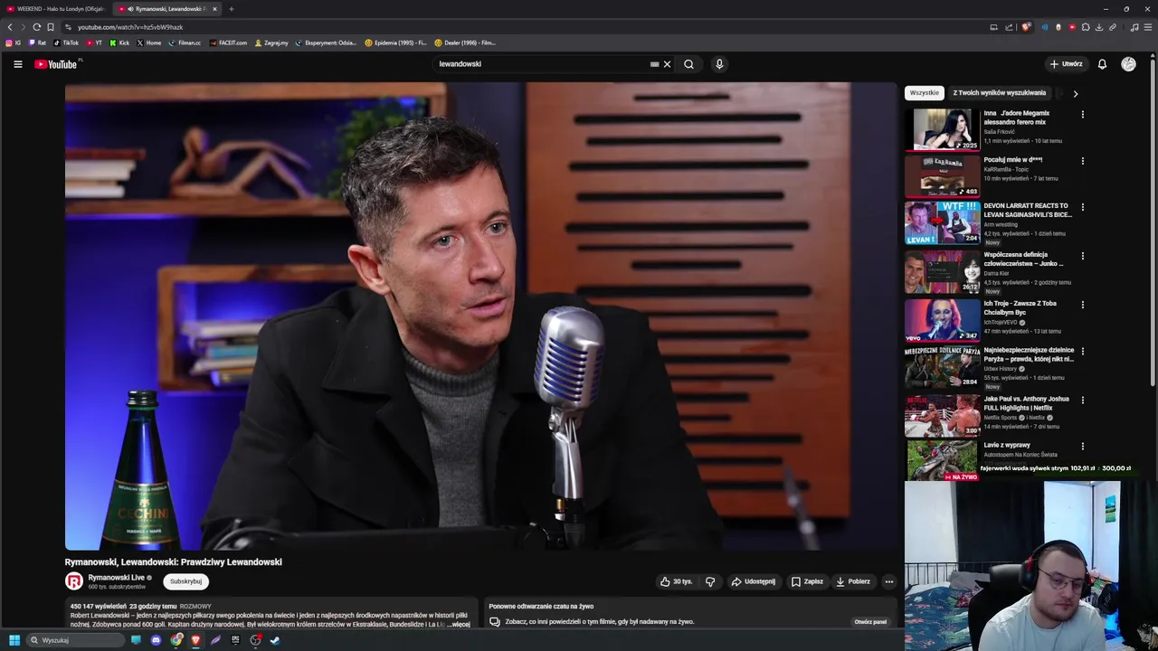Open the TikTok bookmark

click(x=66, y=42)
